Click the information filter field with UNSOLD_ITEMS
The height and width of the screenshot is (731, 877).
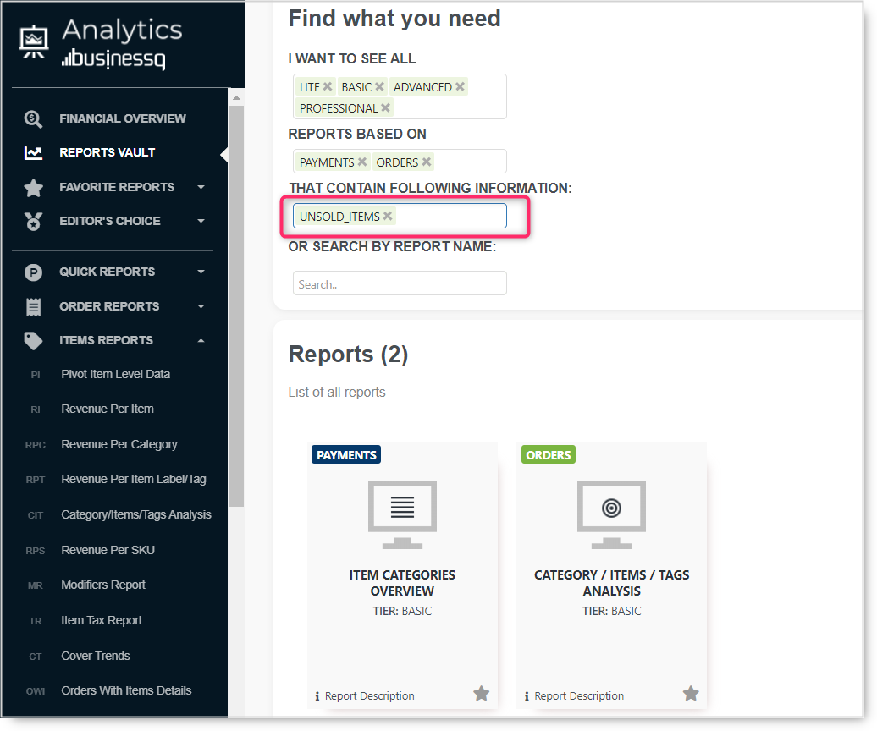400,217
